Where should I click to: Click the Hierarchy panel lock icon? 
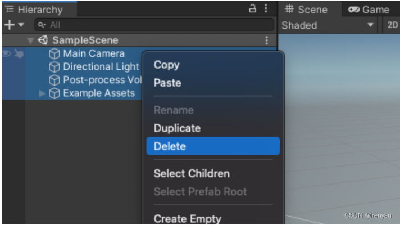253,8
